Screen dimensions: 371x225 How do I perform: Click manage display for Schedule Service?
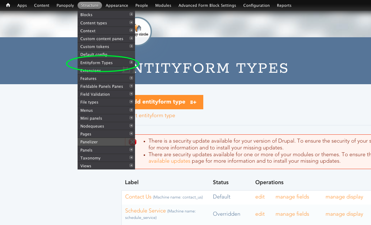(344, 214)
